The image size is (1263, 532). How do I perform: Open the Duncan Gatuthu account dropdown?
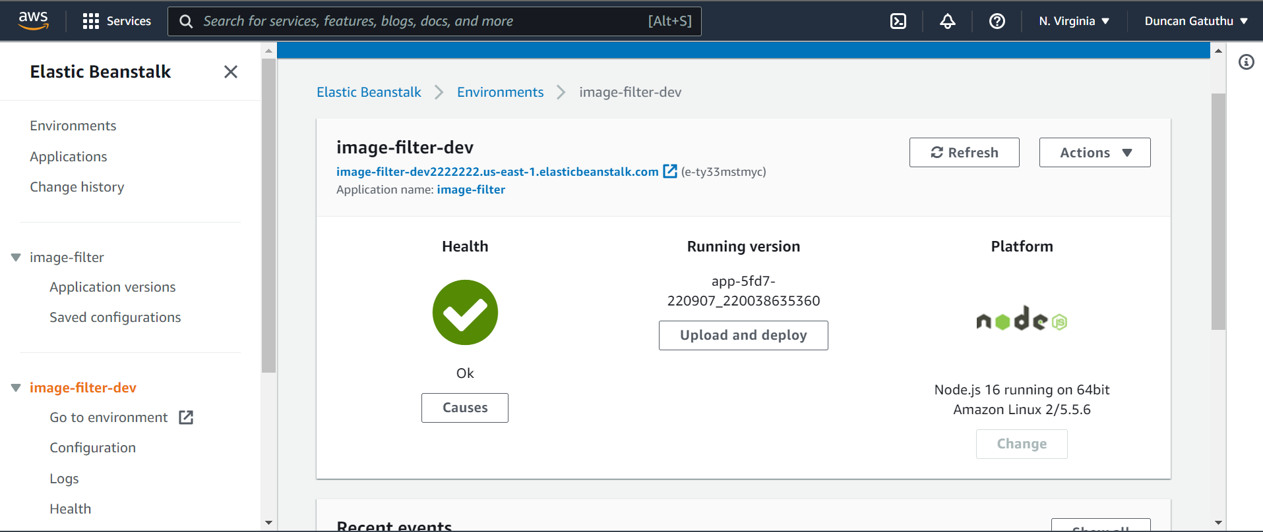(x=1196, y=21)
